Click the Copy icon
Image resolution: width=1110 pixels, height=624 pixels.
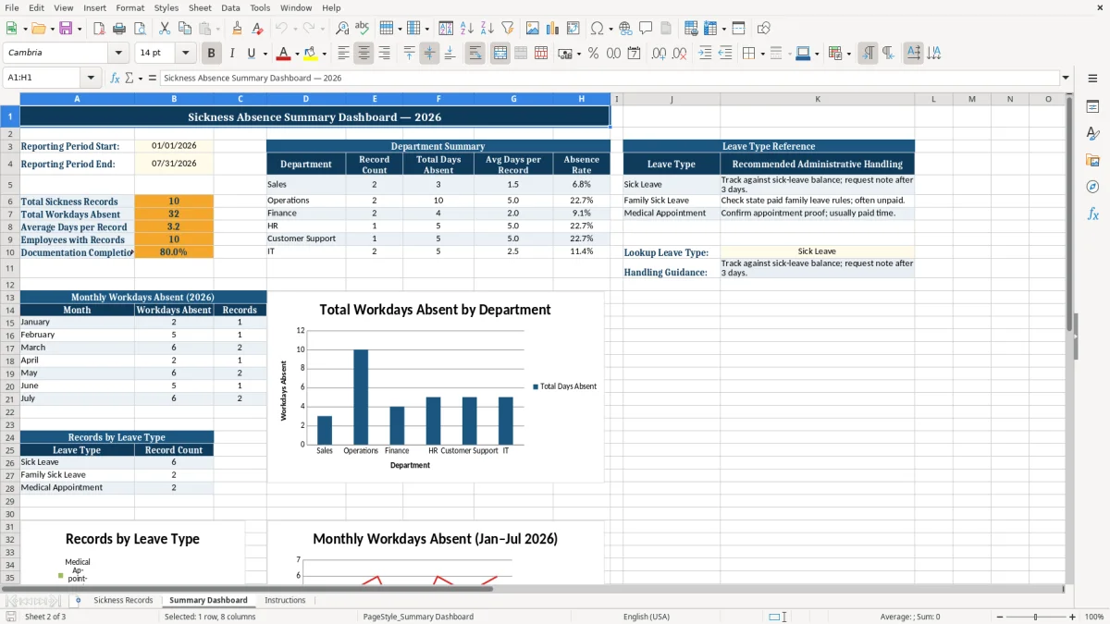click(x=184, y=29)
